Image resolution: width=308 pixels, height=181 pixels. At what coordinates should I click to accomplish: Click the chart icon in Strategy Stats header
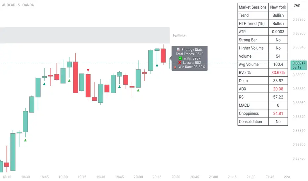pyautogui.click(x=178, y=50)
